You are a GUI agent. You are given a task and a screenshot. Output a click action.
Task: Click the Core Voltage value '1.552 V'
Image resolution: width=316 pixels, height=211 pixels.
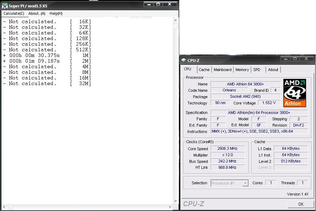click(269, 103)
